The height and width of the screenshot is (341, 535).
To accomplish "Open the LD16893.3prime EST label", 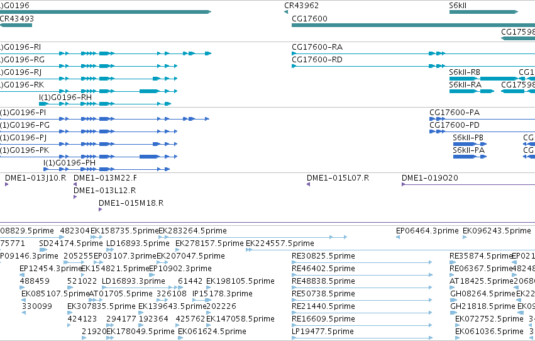I will pos(133,282).
